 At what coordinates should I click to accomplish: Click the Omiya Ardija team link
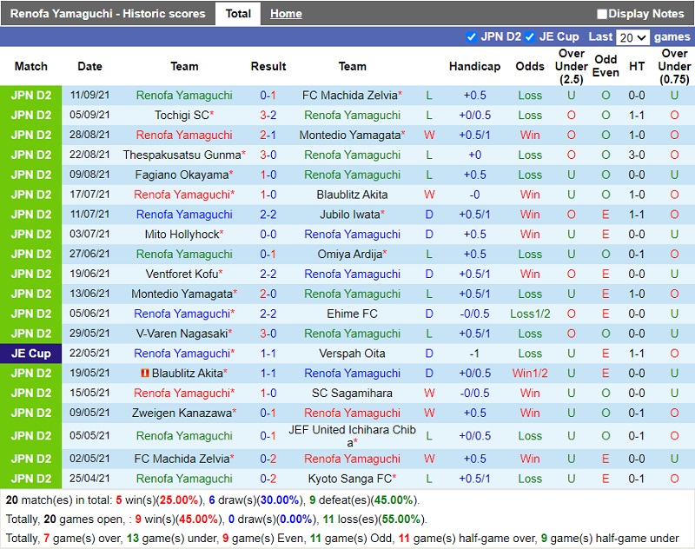pos(350,255)
